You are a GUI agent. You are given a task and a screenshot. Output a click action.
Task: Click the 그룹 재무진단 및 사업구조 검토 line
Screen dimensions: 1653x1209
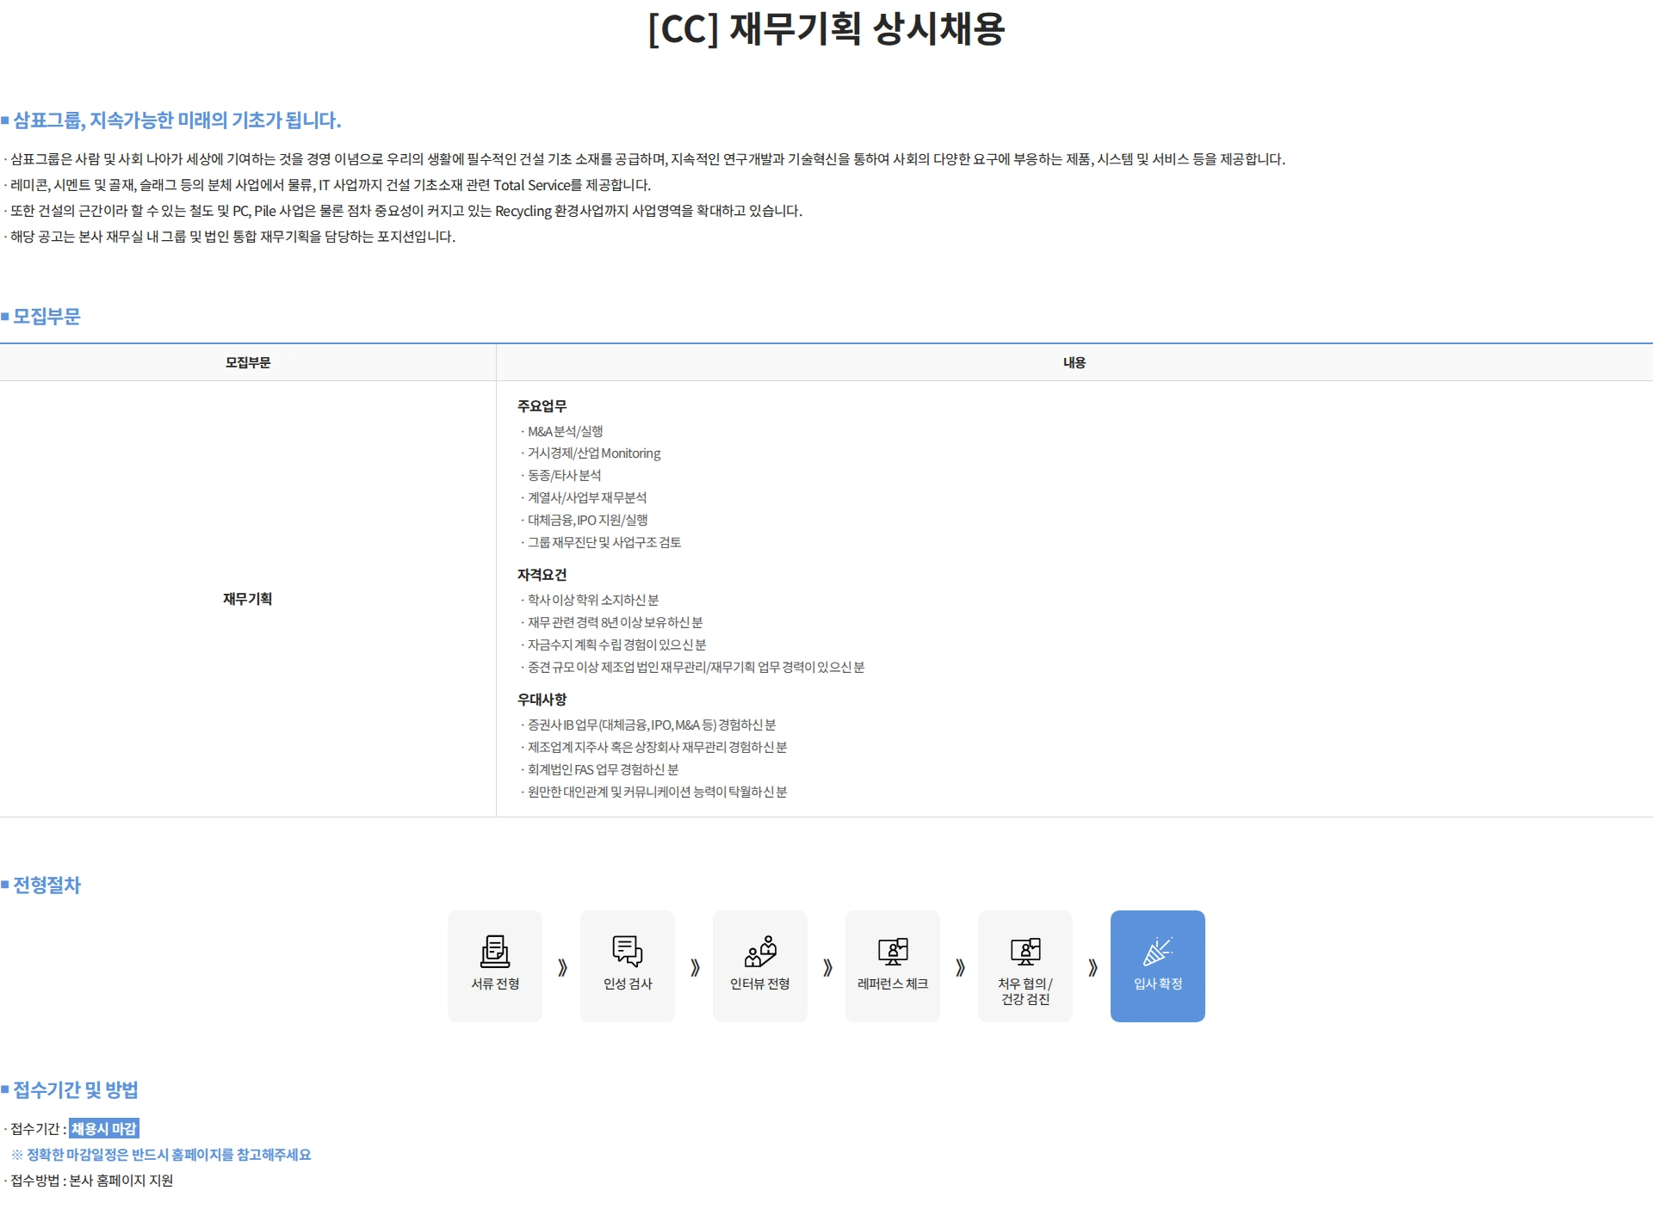[x=601, y=542]
